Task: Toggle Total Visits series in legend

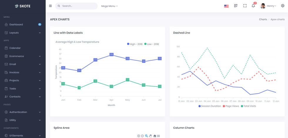Action: click(248, 106)
